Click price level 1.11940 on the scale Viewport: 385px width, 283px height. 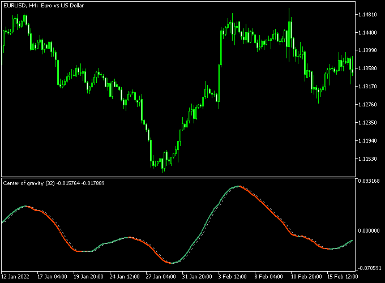click(367, 140)
